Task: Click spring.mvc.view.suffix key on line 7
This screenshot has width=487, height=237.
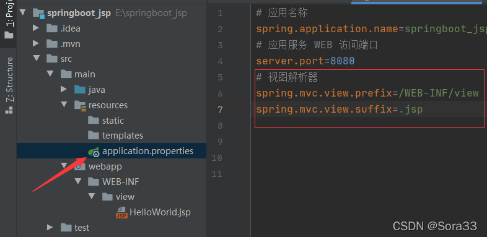Action: (324, 109)
